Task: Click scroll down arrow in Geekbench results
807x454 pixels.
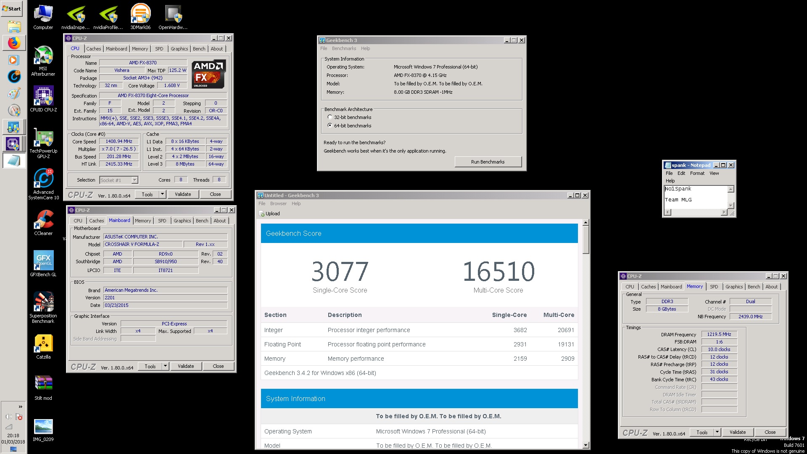Action: pos(585,445)
